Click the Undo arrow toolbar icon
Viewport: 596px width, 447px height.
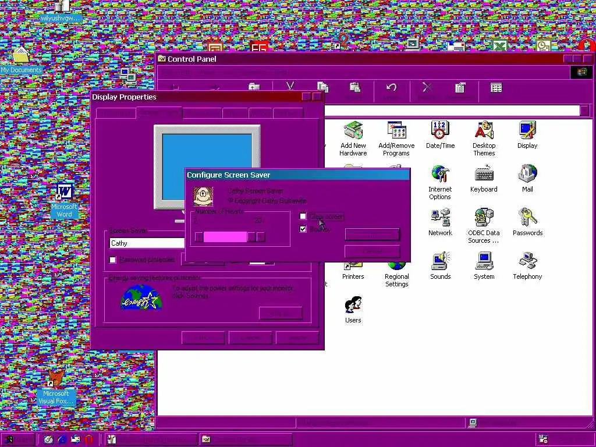coord(391,88)
